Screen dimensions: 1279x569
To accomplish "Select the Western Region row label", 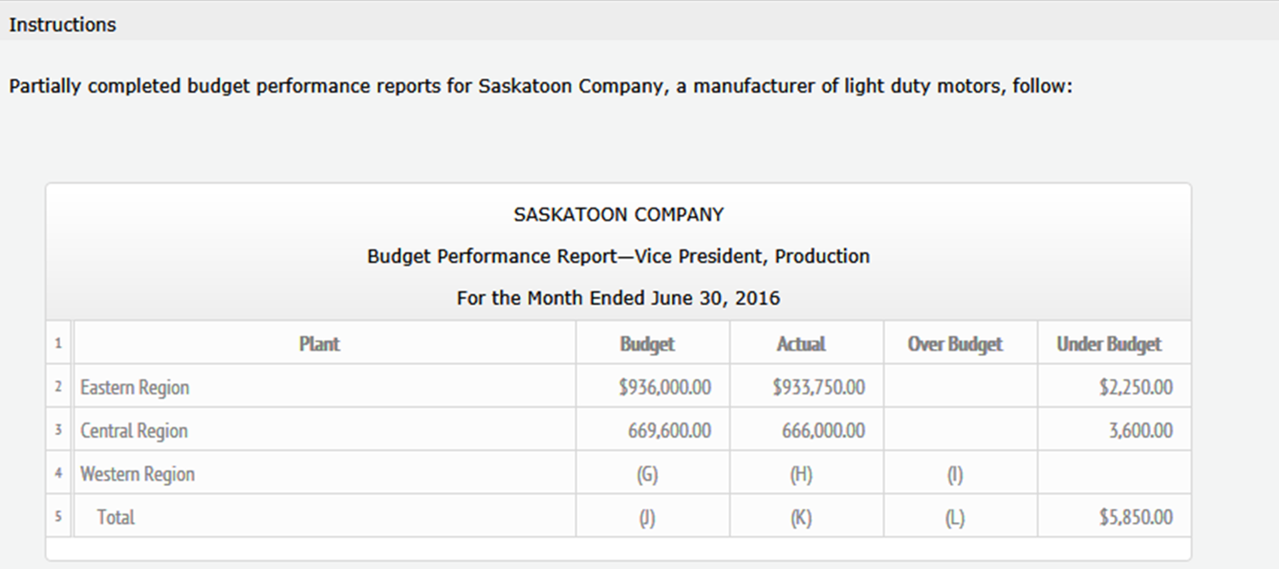I will coord(138,474).
